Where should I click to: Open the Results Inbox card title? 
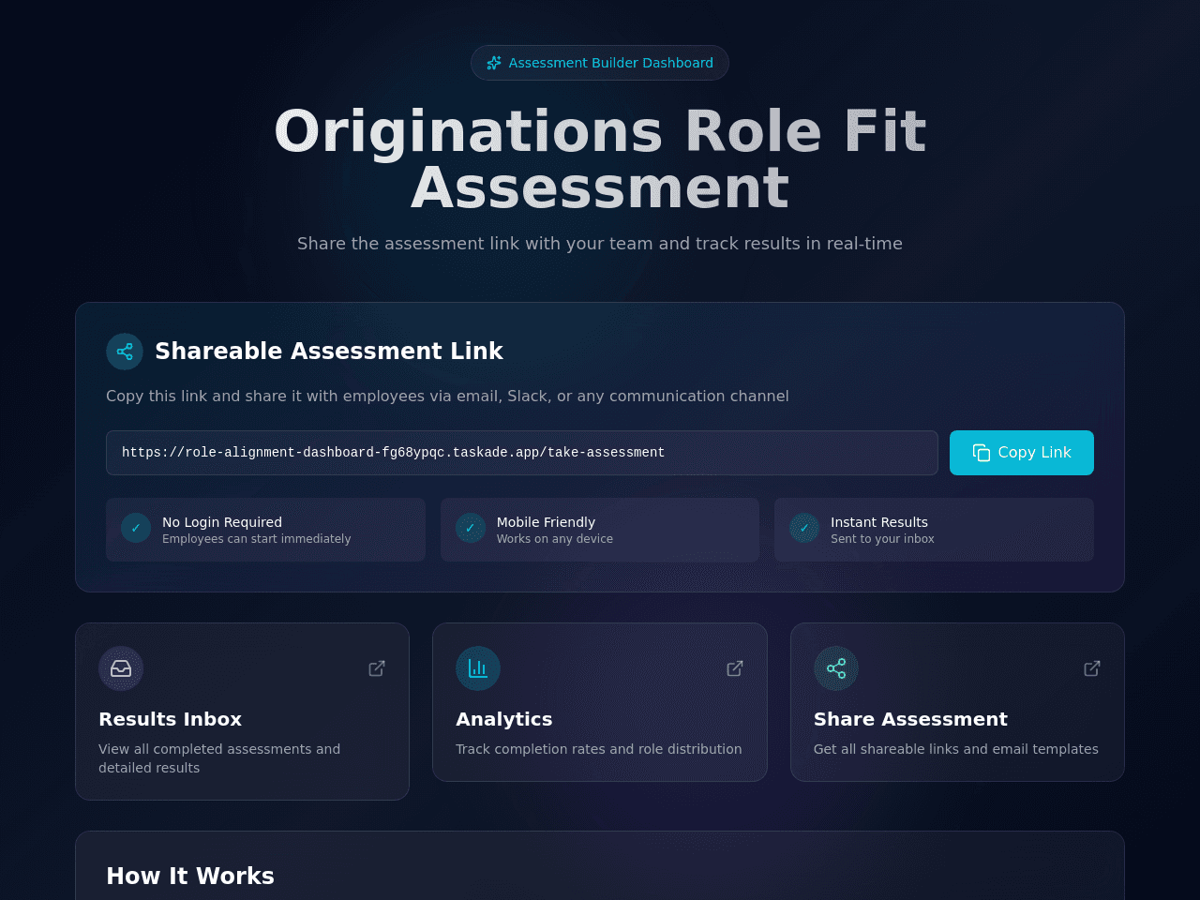[171, 719]
